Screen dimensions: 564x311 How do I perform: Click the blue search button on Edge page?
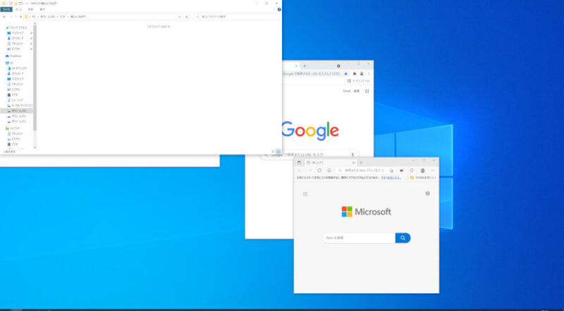[x=403, y=238]
